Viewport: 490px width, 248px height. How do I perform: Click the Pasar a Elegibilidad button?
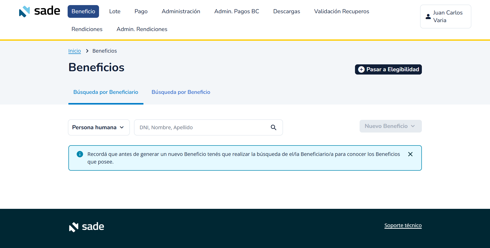pyautogui.click(x=388, y=69)
